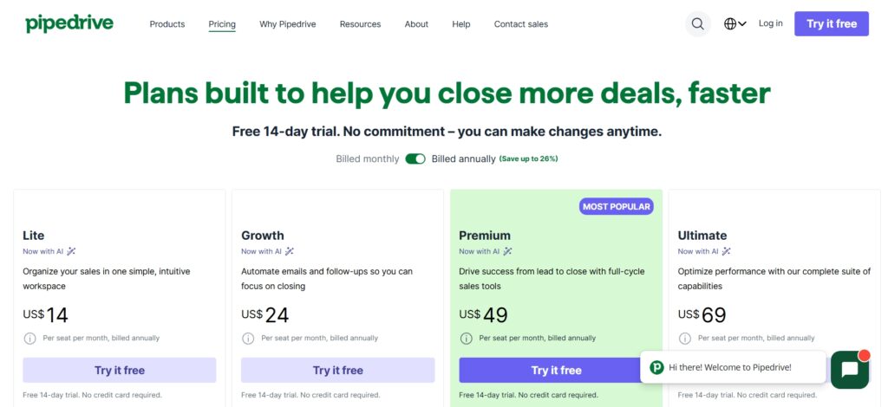Open the chat widget bubble icon
Image resolution: width=888 pixels, height=407 pixels.
click(x=849, y=370)
